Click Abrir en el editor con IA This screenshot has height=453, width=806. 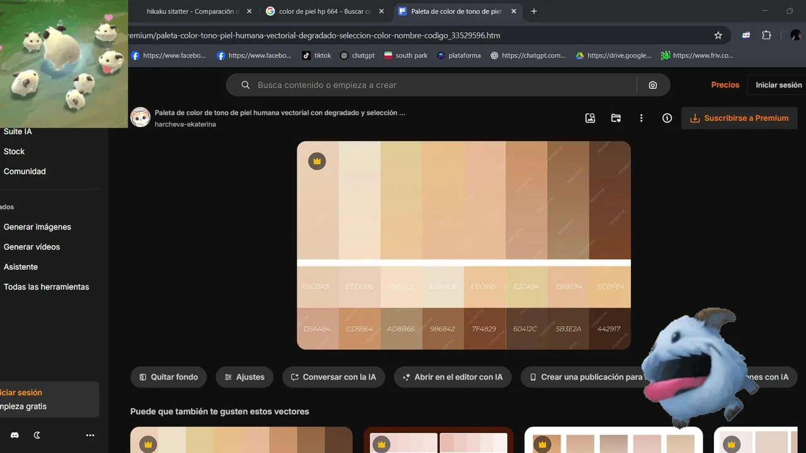453,377
